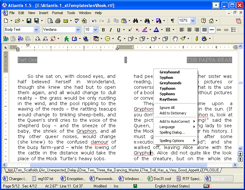The height and width of the screenshot is (190, 245).
Task: Click the format brush icon
Action: point(183,39)
